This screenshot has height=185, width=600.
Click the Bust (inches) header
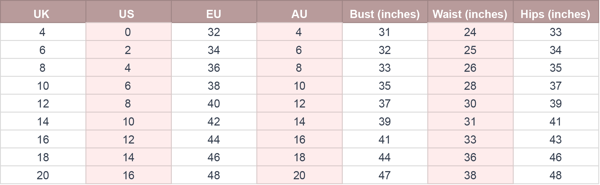[x=385, y=12]
